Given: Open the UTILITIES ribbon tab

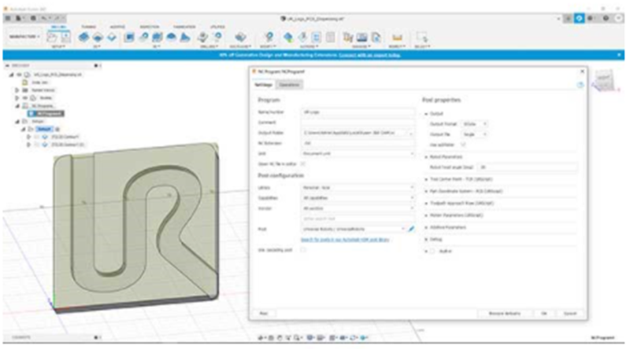Looking at the screenshot, I should click(217, 27).
